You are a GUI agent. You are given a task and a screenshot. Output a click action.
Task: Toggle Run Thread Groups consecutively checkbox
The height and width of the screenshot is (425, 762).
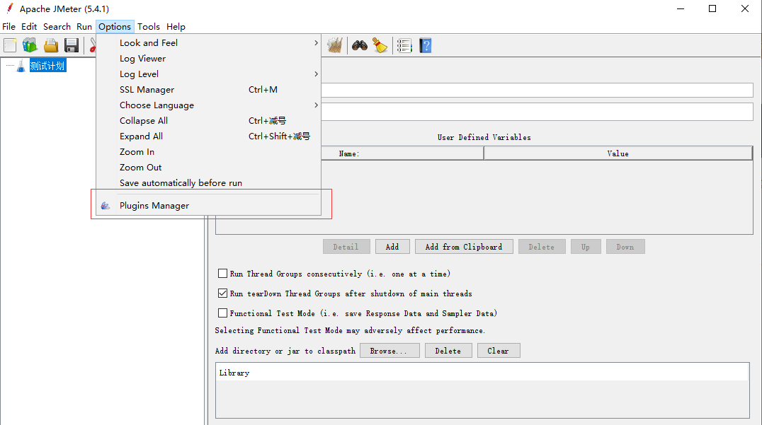coord(222,274)
